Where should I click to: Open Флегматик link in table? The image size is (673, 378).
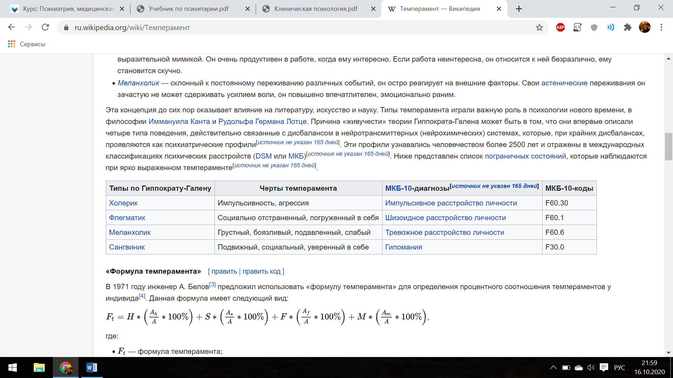[x=127, y=218]
